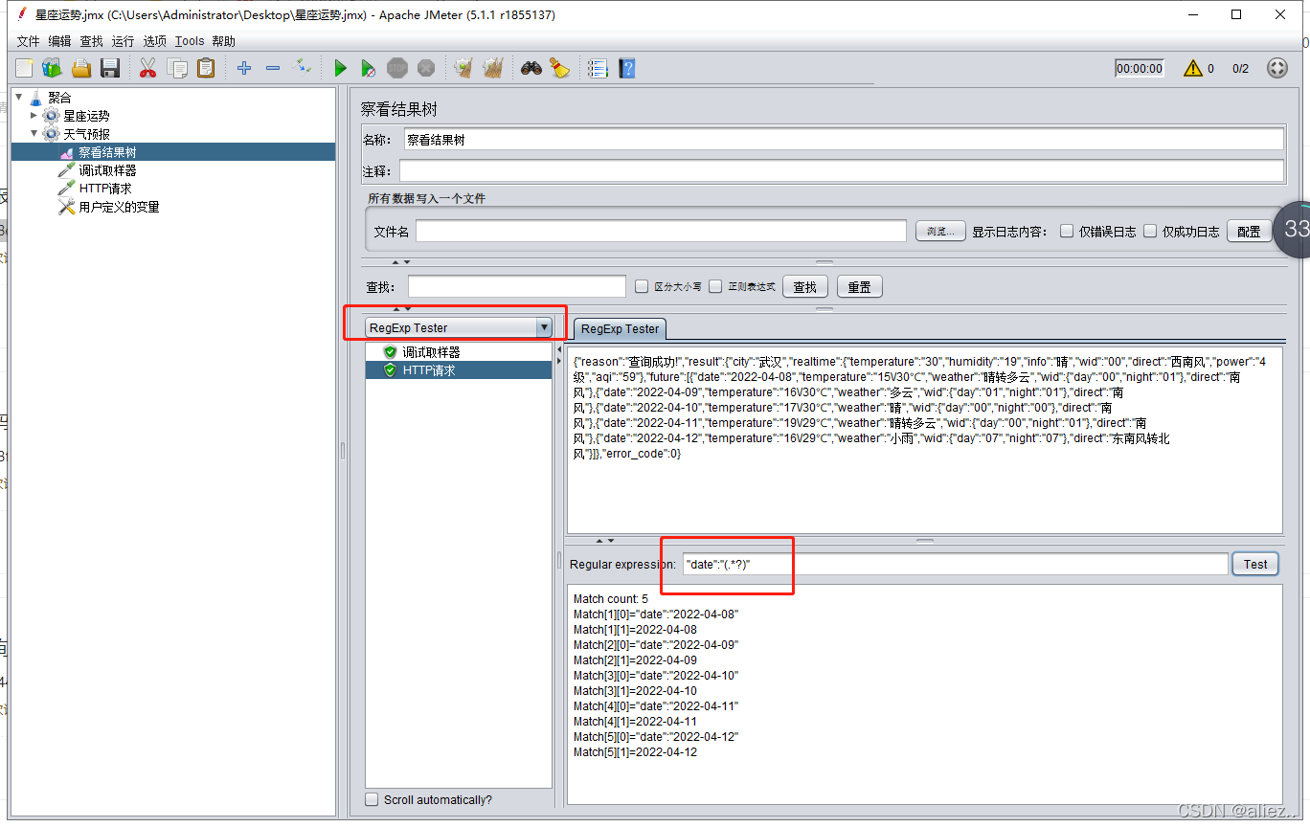Open a test plan file

[x=81, y=68]
